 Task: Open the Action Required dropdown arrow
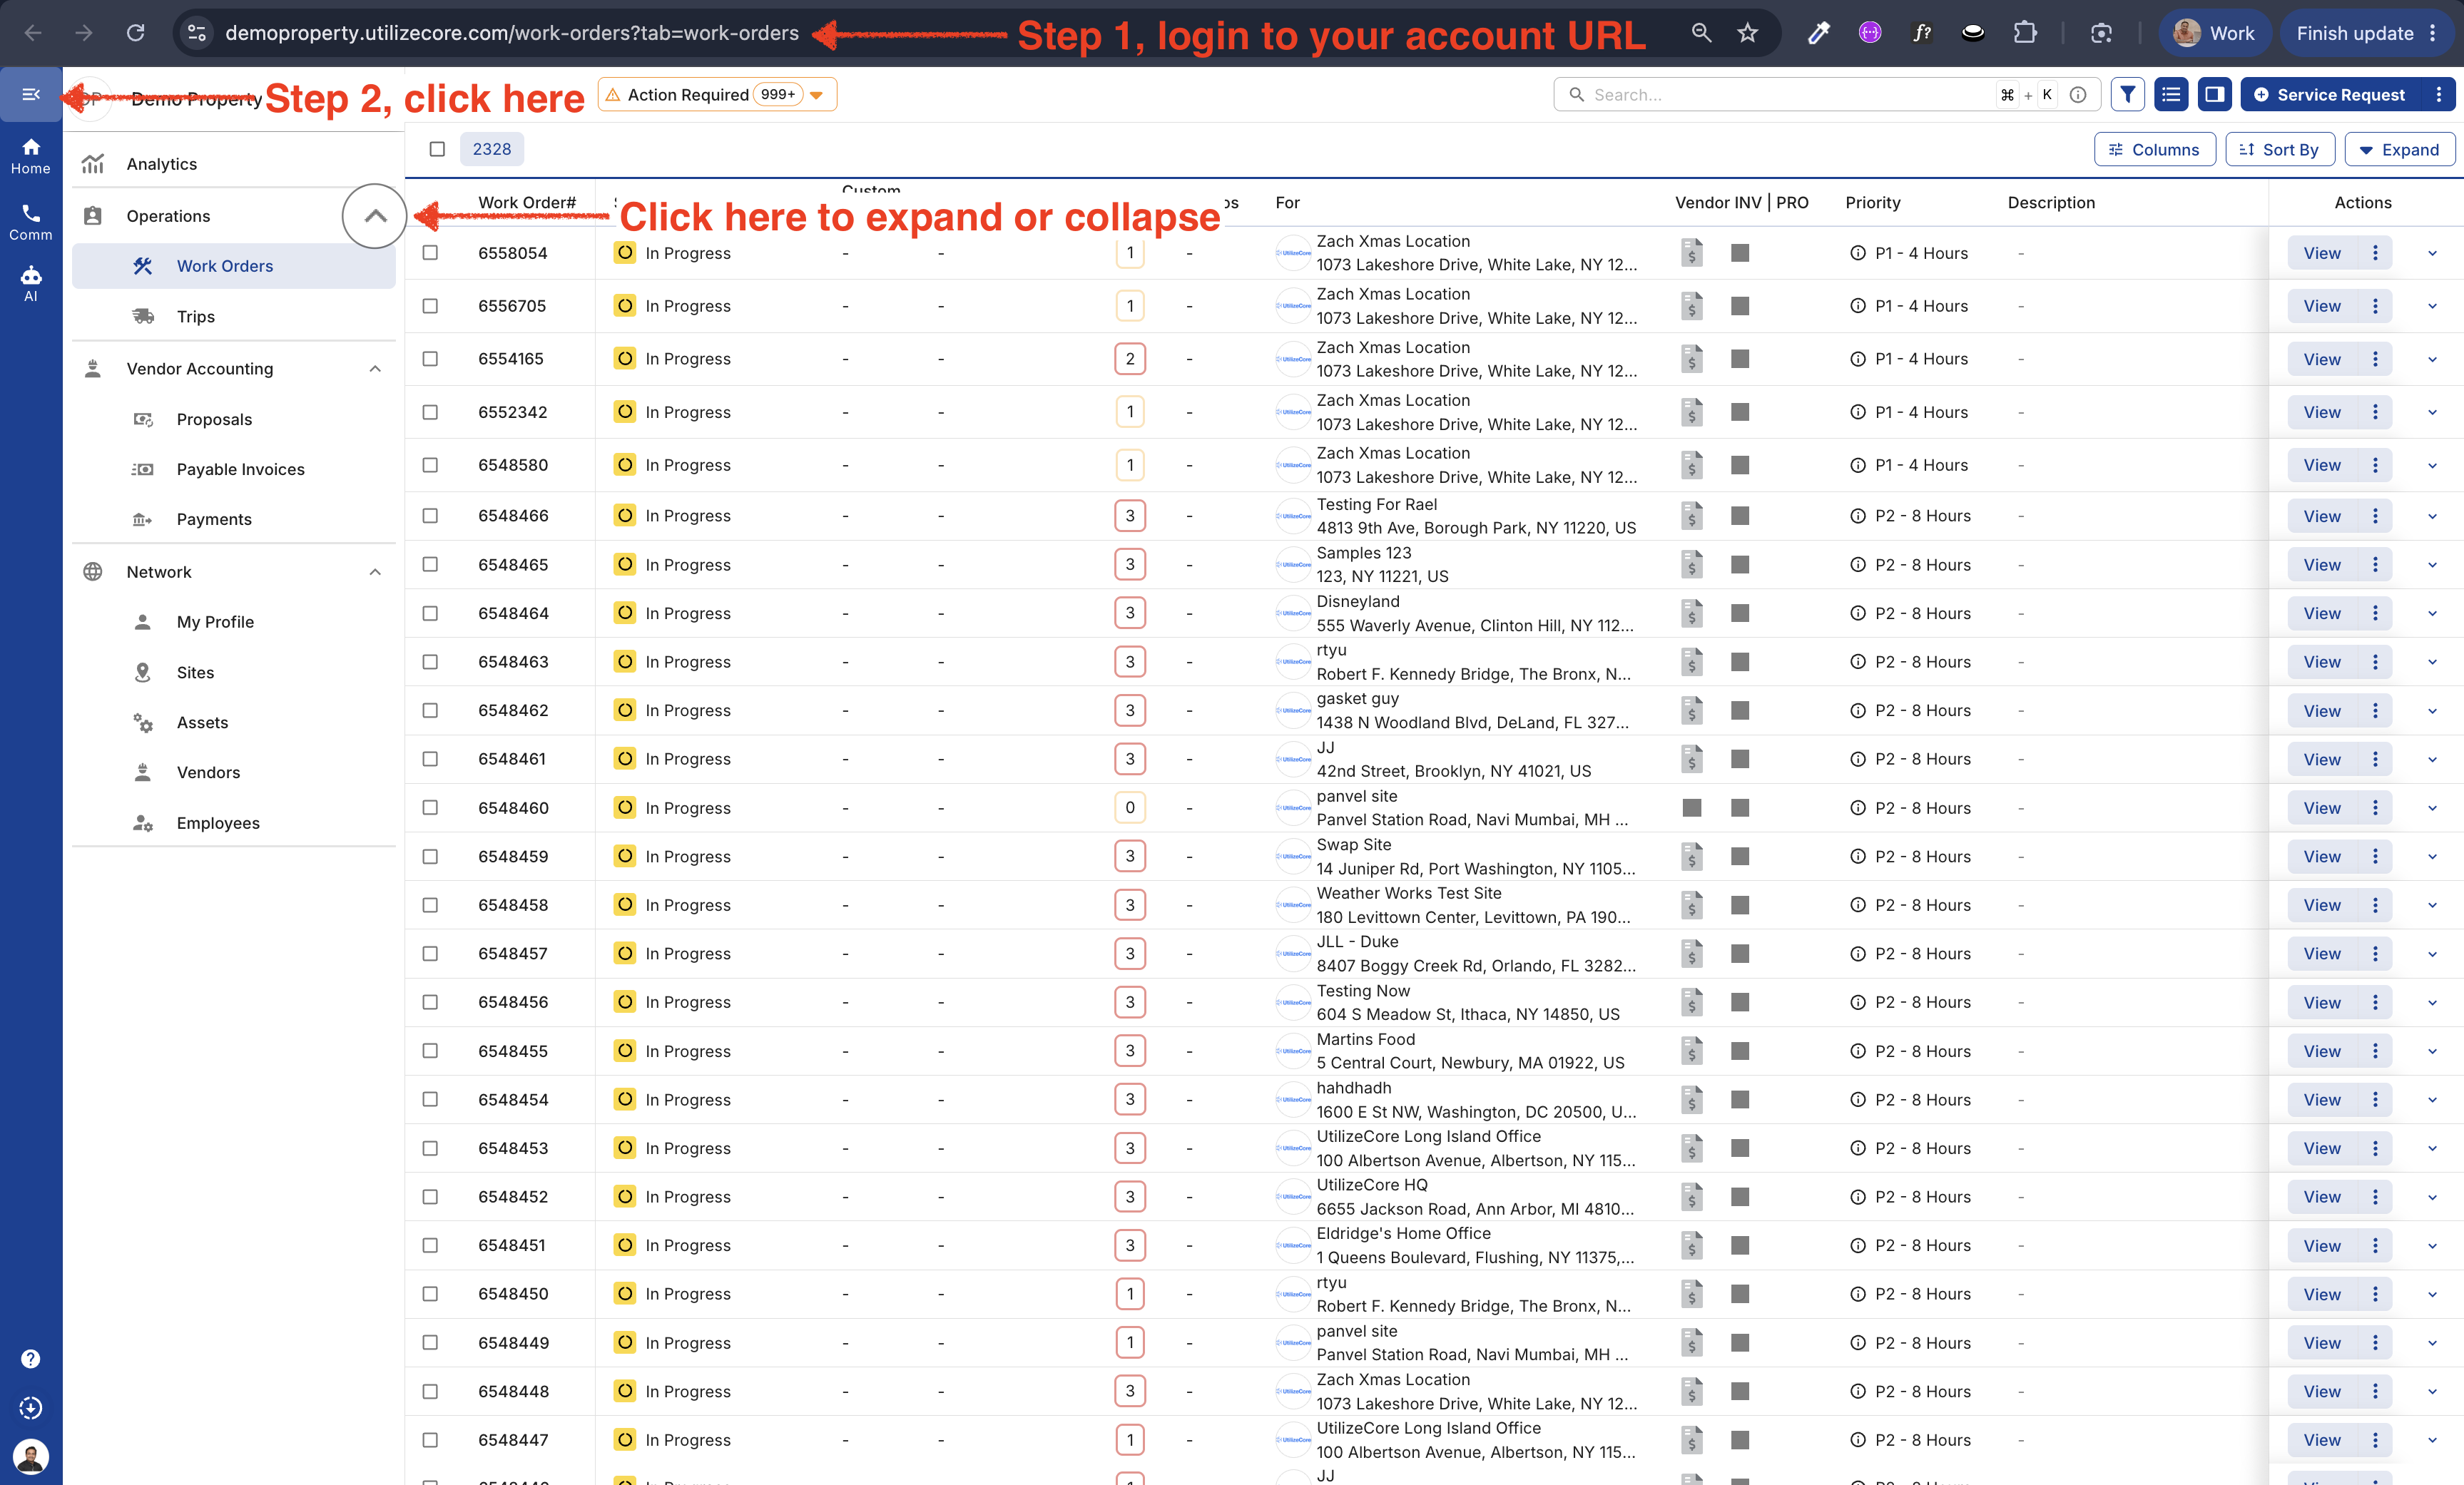[817, 96]
